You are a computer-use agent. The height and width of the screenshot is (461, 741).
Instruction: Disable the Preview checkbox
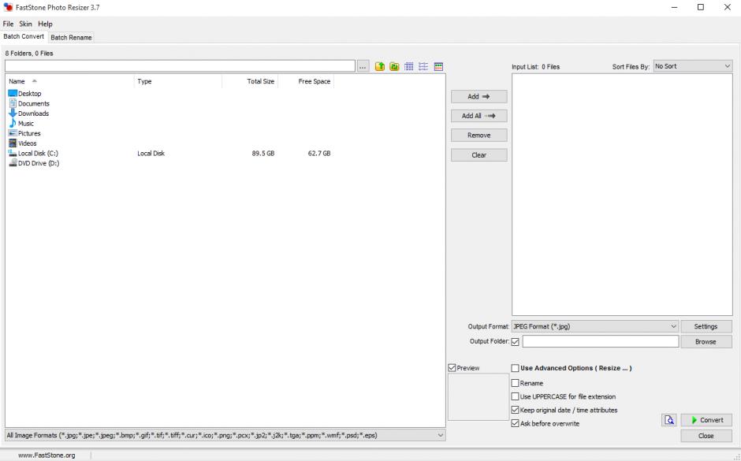tap(452, 368)
